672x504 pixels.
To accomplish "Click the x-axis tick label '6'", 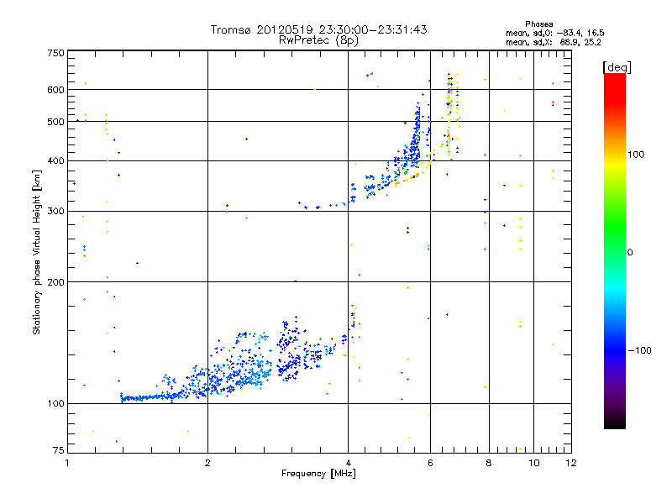I will [x=430, y=463].
